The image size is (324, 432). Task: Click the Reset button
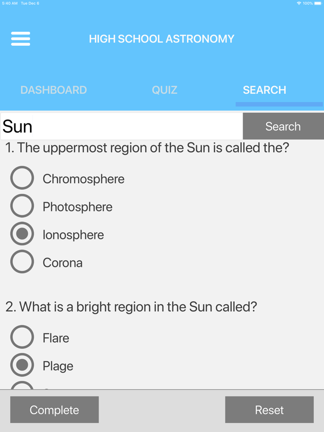[269, 410]
